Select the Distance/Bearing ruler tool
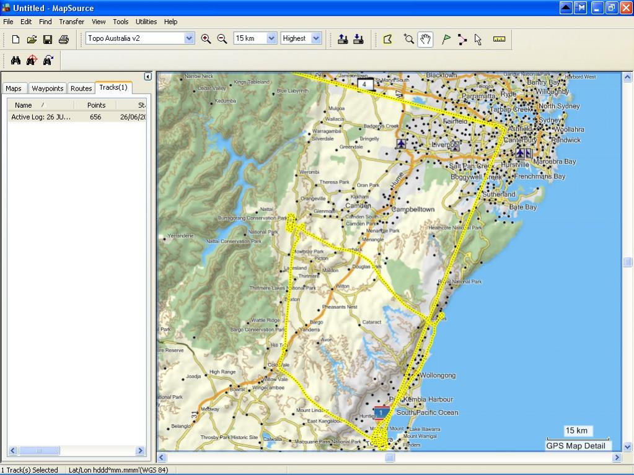Image resolution: width=634 pixels, height=475 pixels. pos(499,39)
